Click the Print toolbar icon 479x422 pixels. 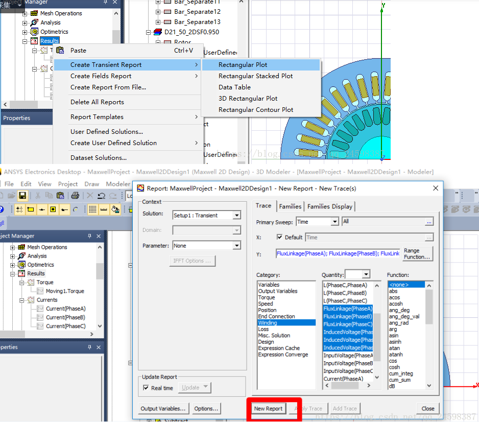coord(75,196)
